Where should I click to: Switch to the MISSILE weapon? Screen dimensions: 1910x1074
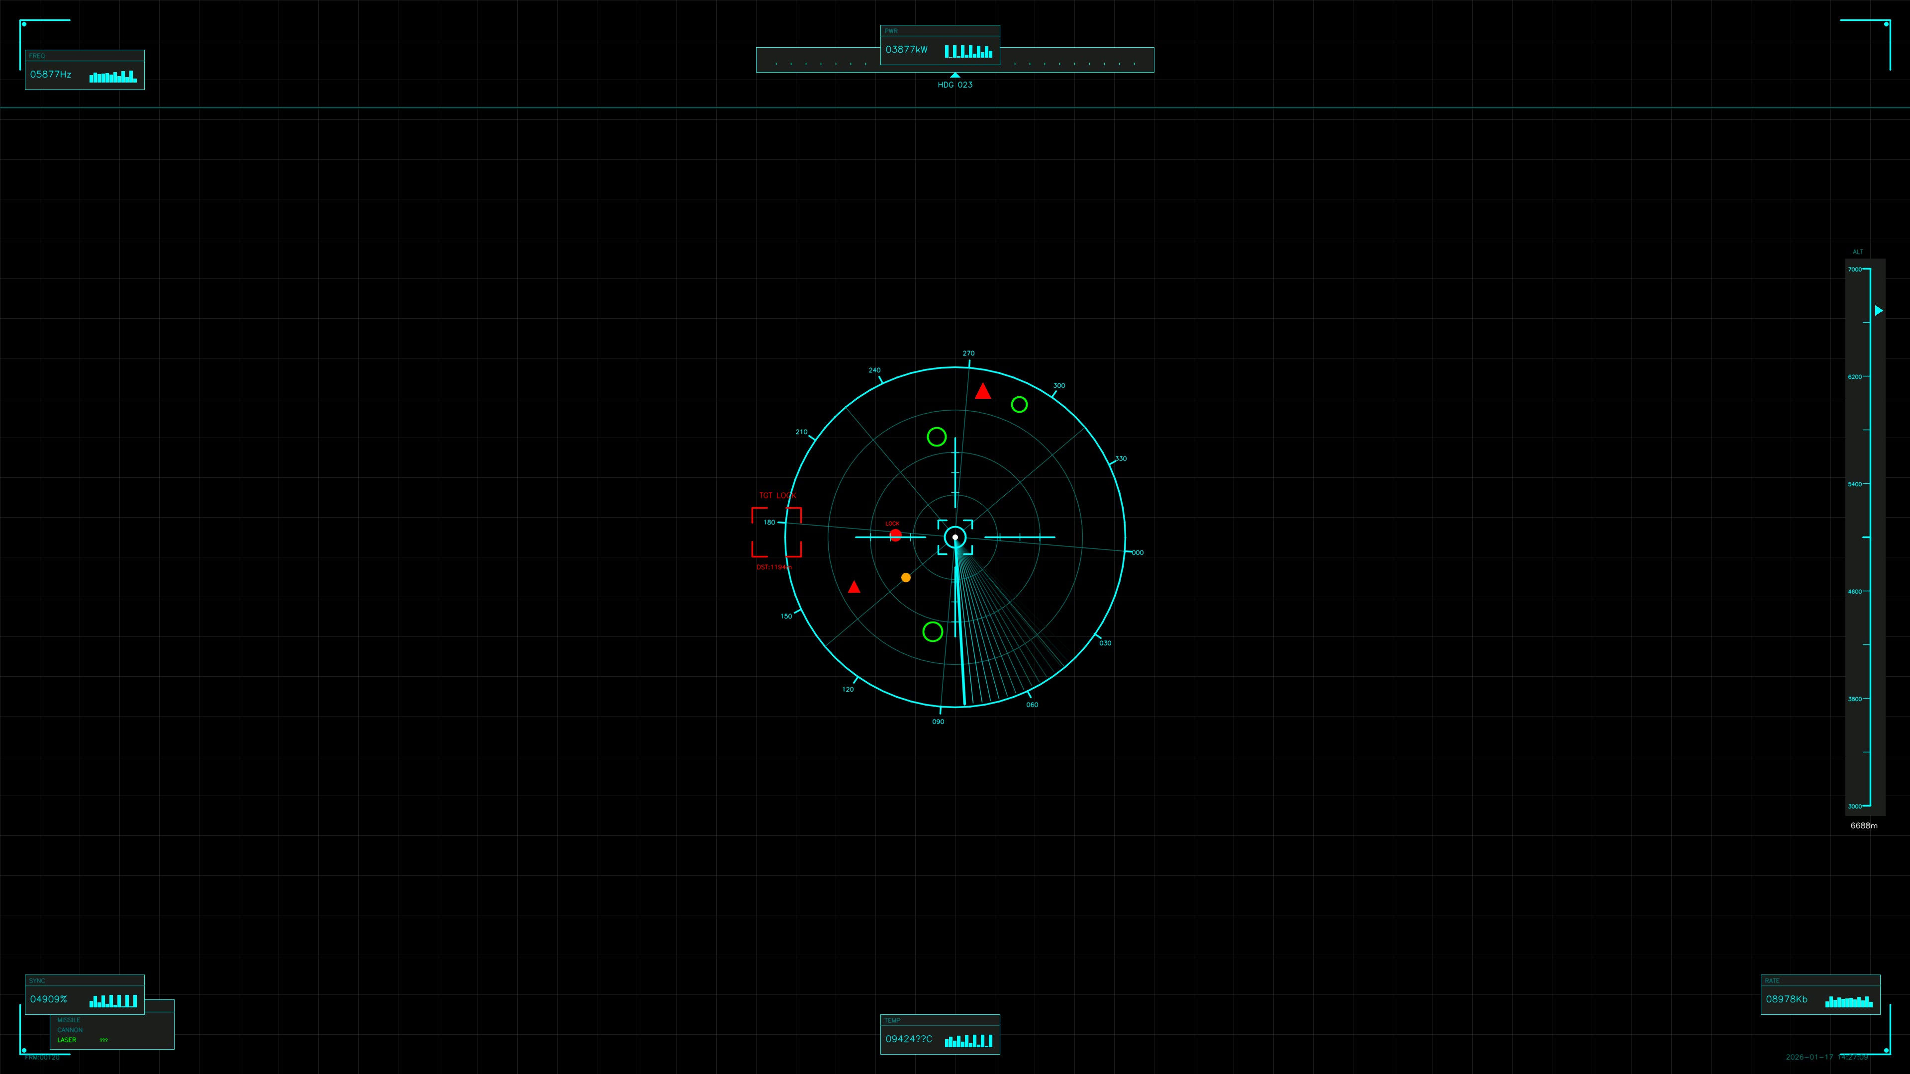70,1020
